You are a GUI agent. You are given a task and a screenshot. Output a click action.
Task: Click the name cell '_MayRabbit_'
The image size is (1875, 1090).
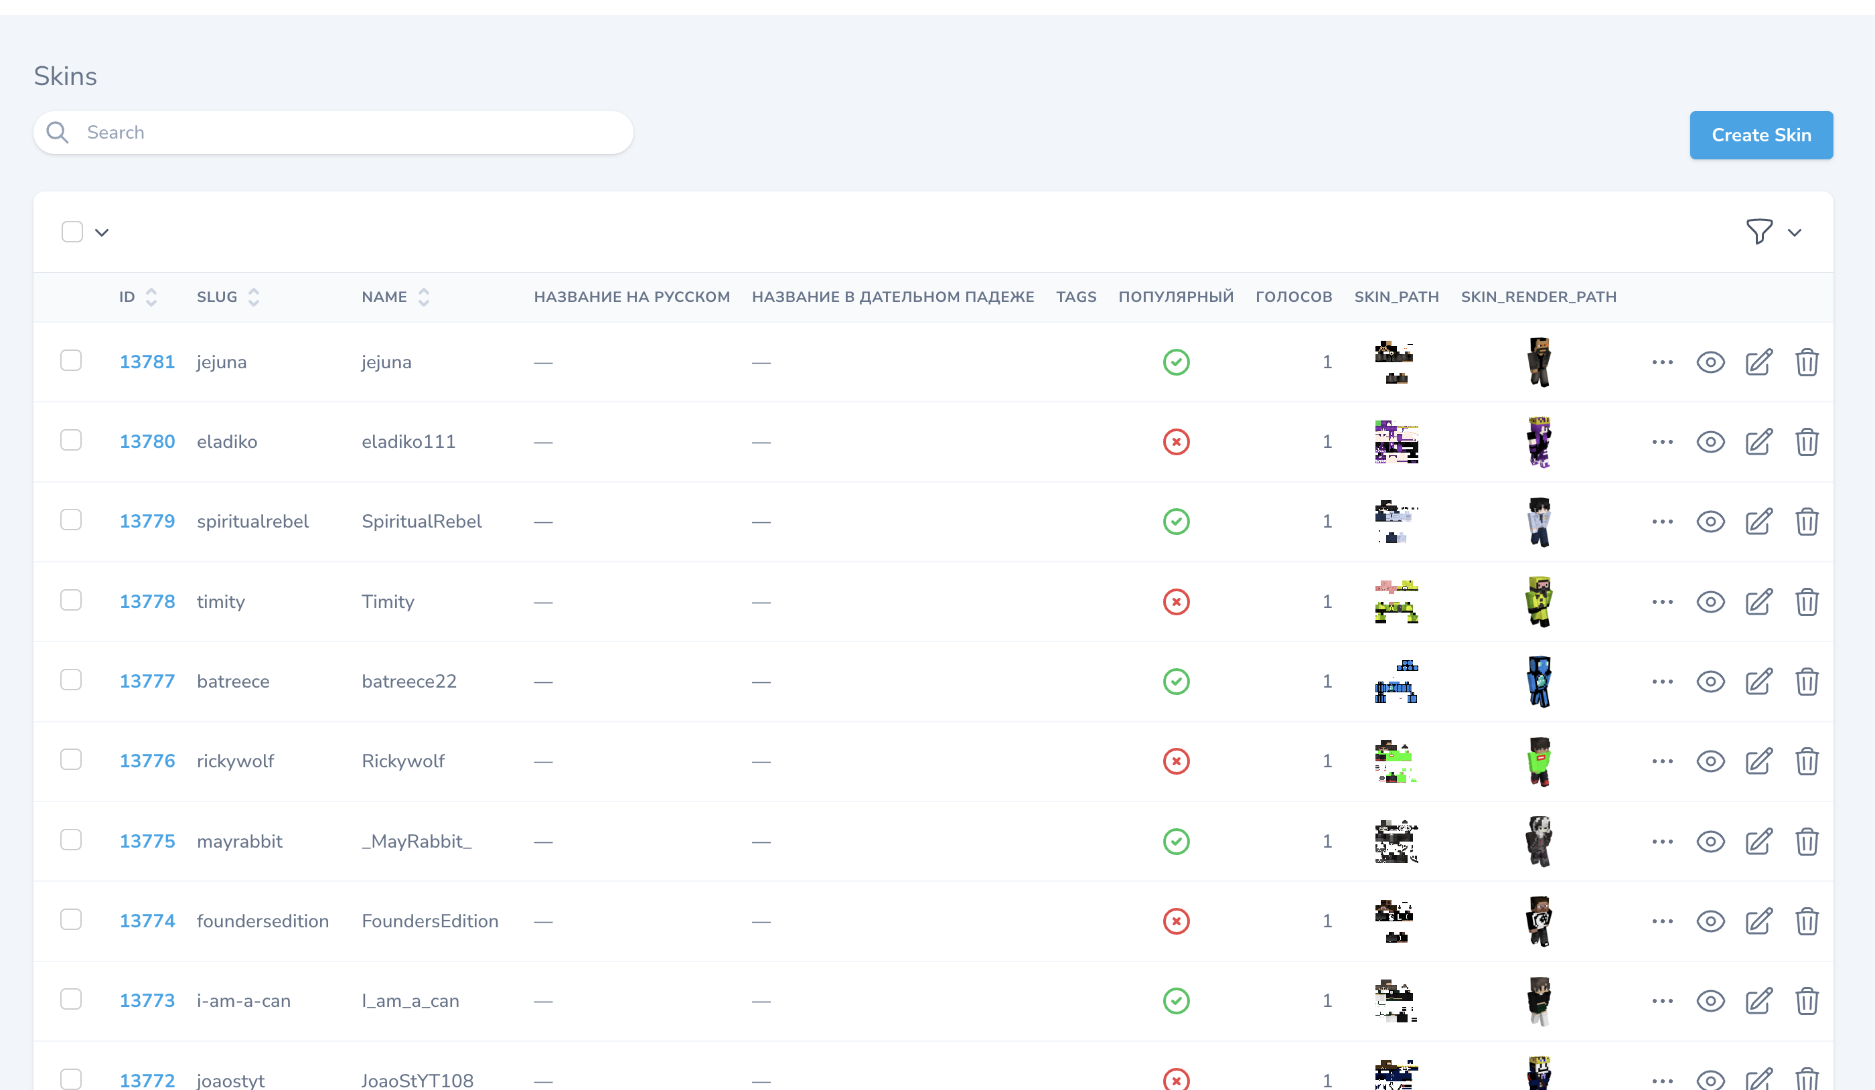point(417,841)
